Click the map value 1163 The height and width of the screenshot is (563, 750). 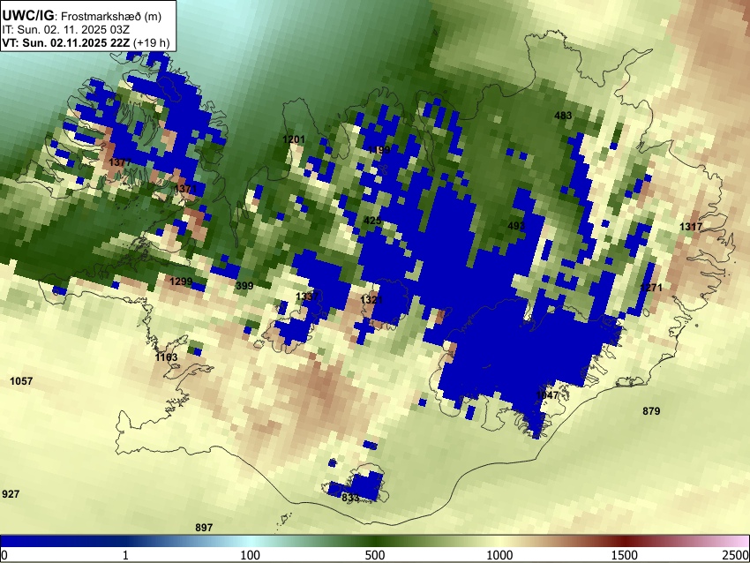click(x=167, y=357)
